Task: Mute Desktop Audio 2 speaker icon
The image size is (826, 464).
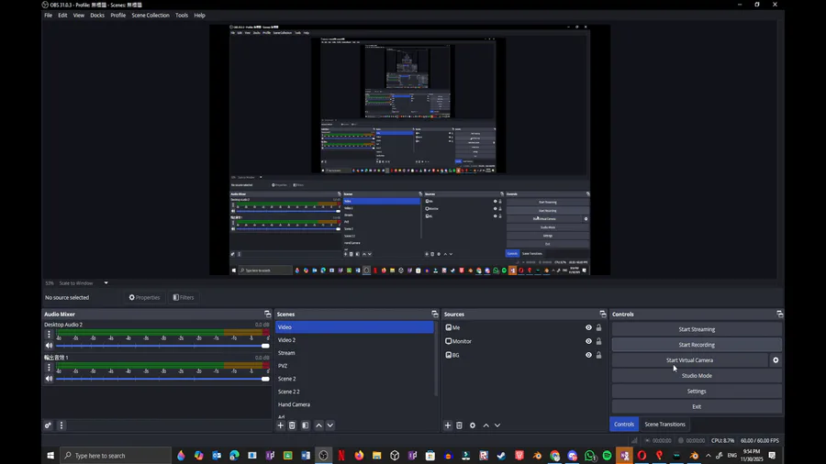Action: (x=49, y=346)
